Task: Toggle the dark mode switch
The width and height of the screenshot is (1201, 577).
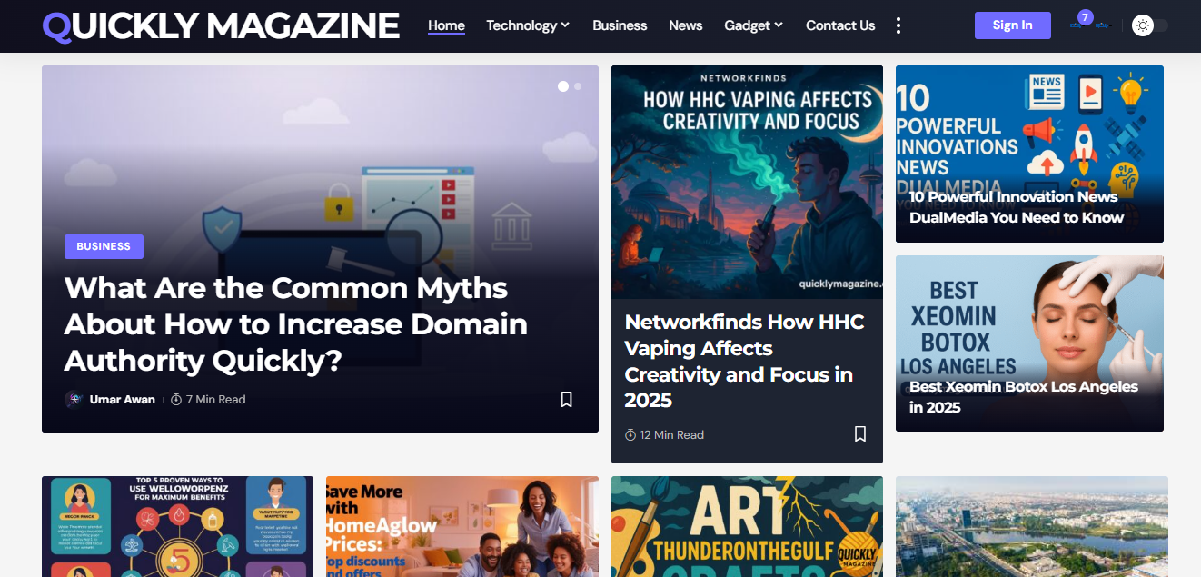Action: coord(1150,25)
